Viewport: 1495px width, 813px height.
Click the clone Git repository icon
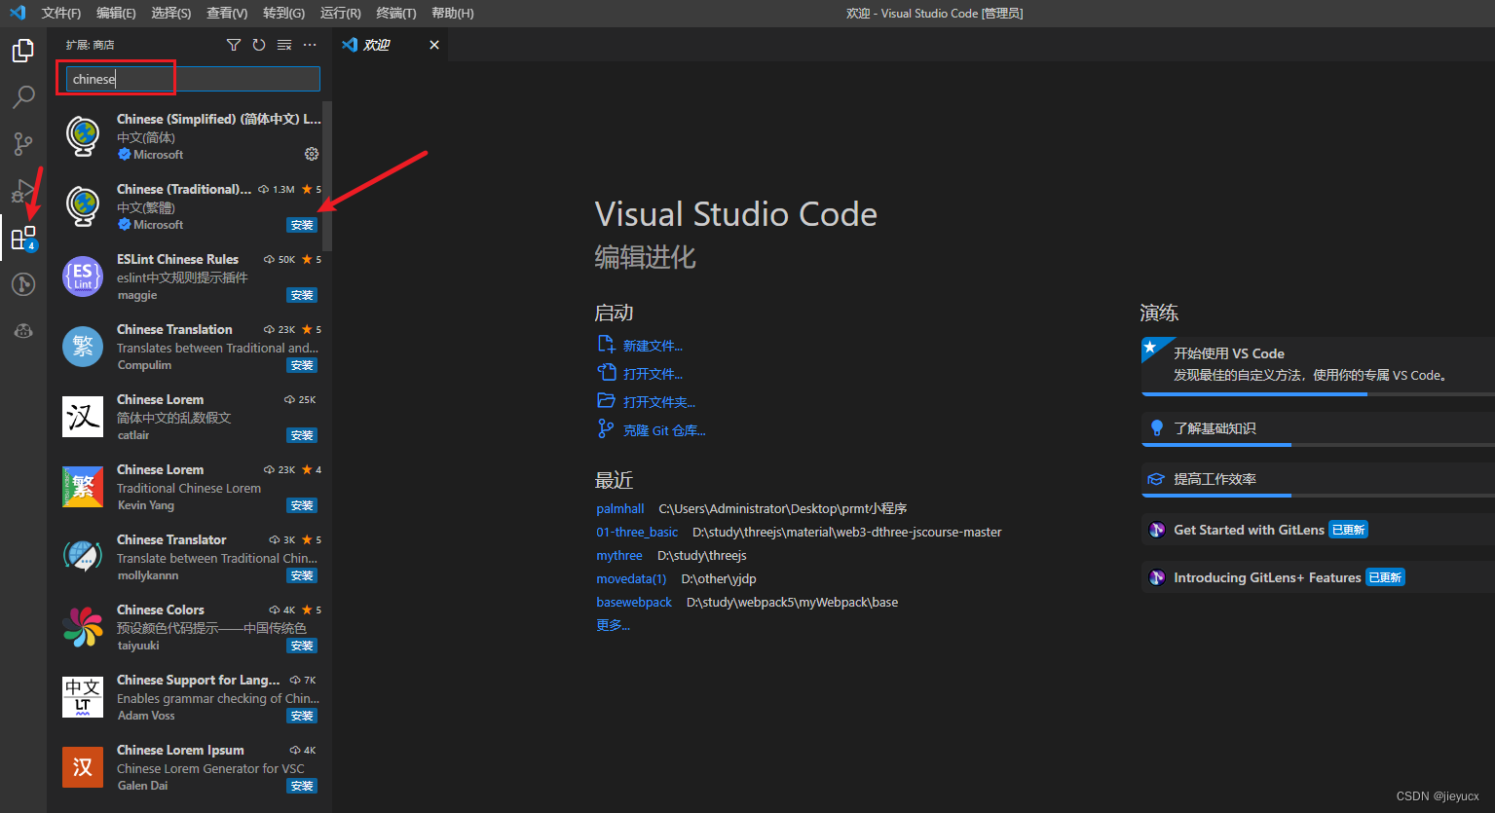[606, 429]
